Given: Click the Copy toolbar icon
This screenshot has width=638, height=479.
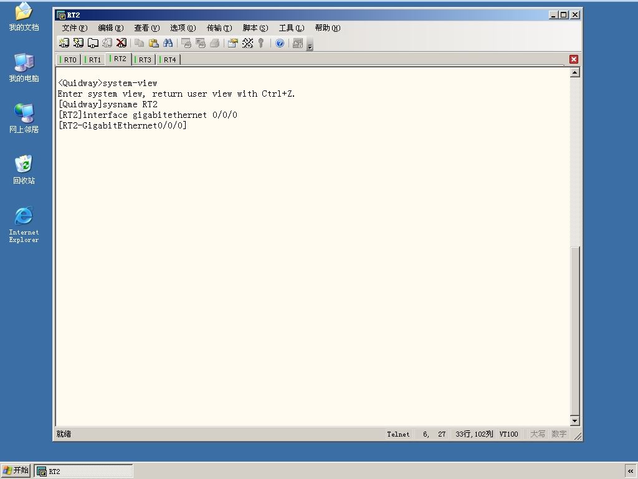Looking at the screenshot, I should (139, 43).
